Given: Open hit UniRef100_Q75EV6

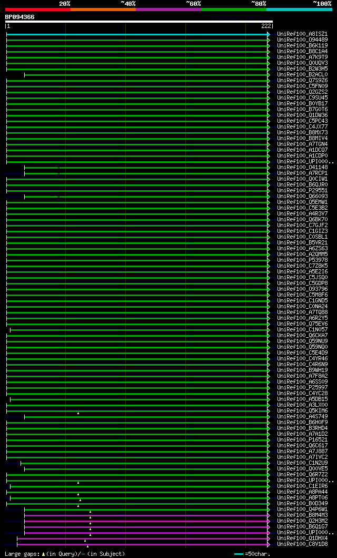Looking at the screenshot, I should coord(303,324).
